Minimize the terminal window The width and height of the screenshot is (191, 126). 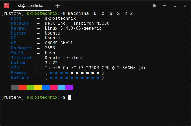click(165, 5)
